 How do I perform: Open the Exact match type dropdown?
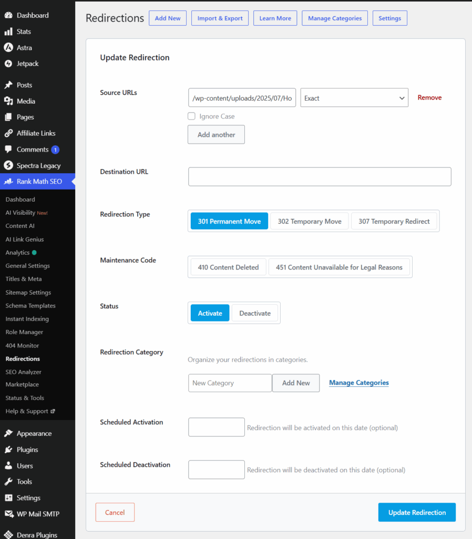tap(354, 97)
